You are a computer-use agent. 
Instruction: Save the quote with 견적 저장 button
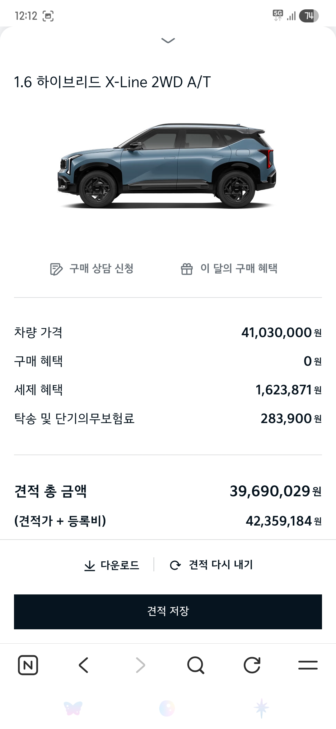pyautogui.click(x=168, y=612)
